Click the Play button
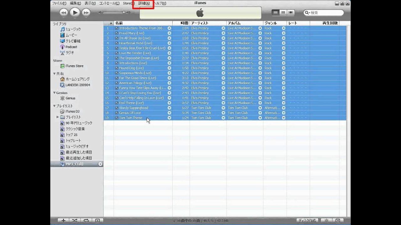401x225 pixels. 75,12
